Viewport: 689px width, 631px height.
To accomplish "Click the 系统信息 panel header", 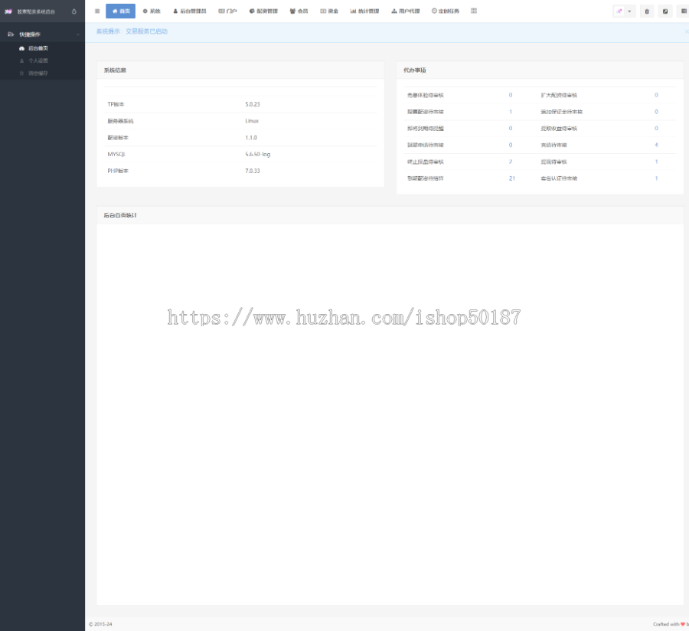I will (x=240, y=70).
